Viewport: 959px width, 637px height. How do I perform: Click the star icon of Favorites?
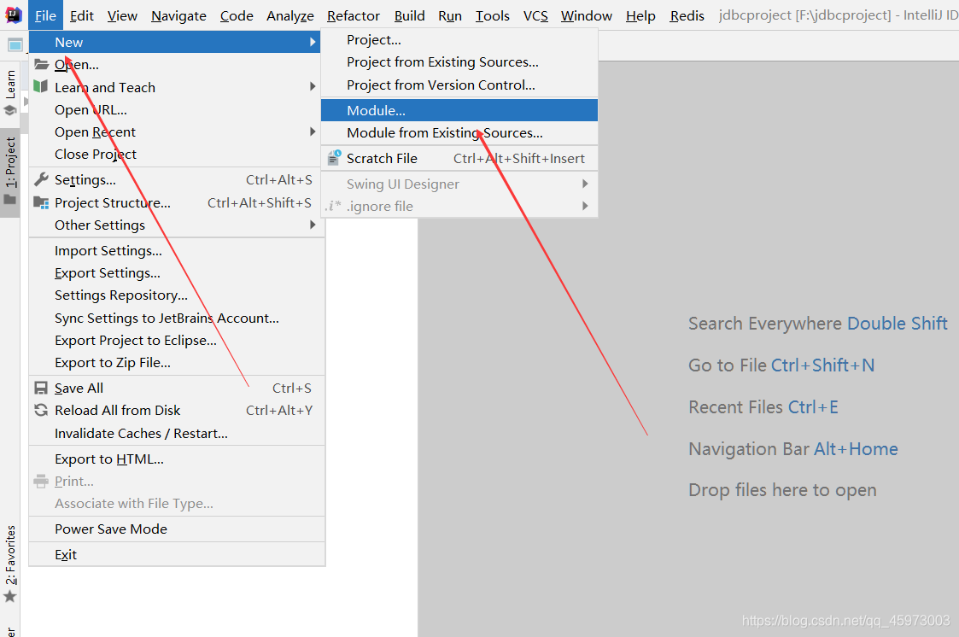coord(10,597)
